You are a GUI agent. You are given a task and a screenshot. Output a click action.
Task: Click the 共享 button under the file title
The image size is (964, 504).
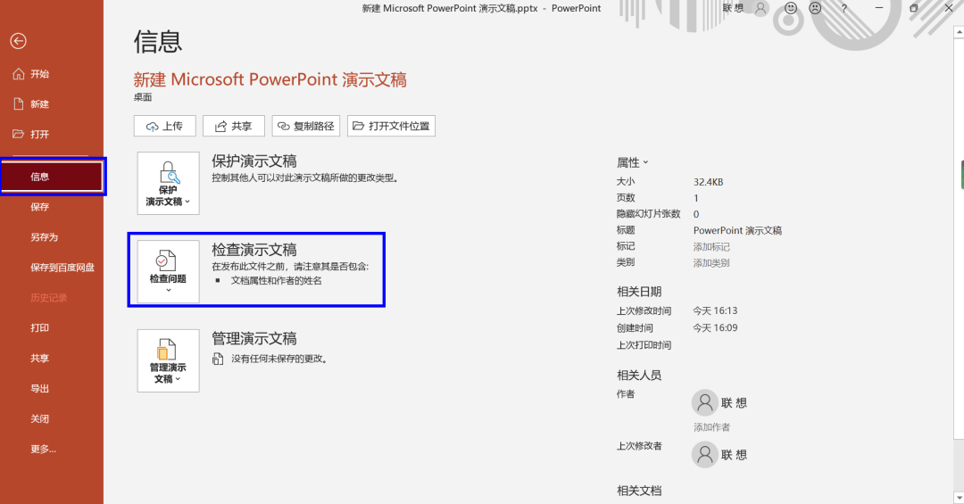tap(234, 126)
